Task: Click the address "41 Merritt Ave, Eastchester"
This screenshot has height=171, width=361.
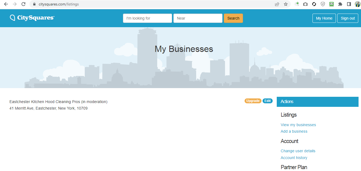Action: click(33, 108)
